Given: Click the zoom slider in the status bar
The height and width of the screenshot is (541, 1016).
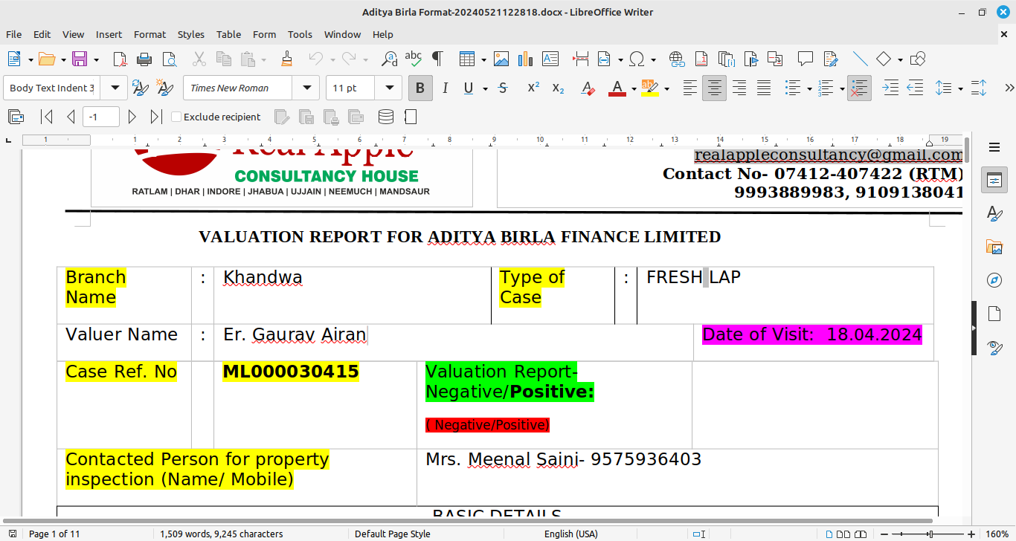Looking at the screenshot, I should coord(930,534).
